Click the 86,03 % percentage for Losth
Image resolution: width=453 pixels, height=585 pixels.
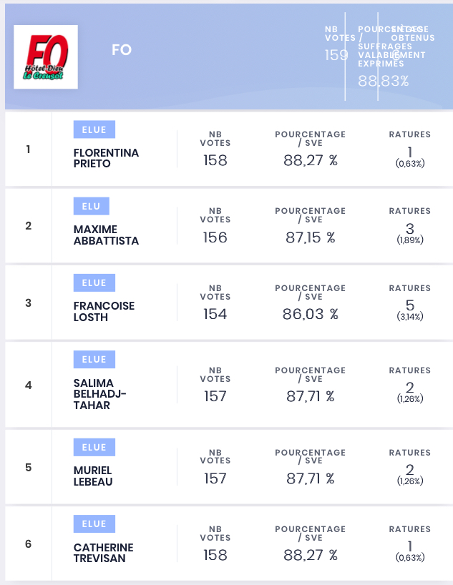pos(311,314)
